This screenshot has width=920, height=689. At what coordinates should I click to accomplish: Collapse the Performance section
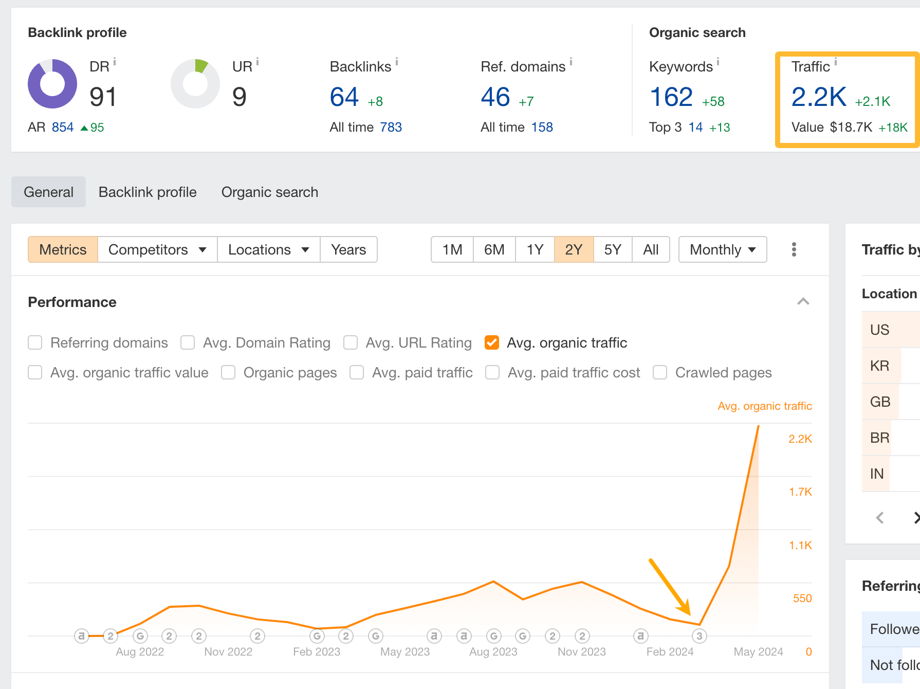(x=803, y=302)
